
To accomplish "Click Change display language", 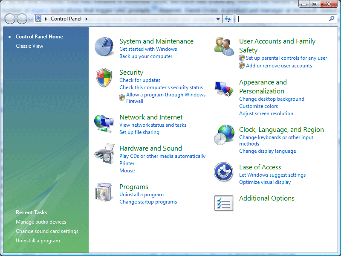I will tap(268, 151).
